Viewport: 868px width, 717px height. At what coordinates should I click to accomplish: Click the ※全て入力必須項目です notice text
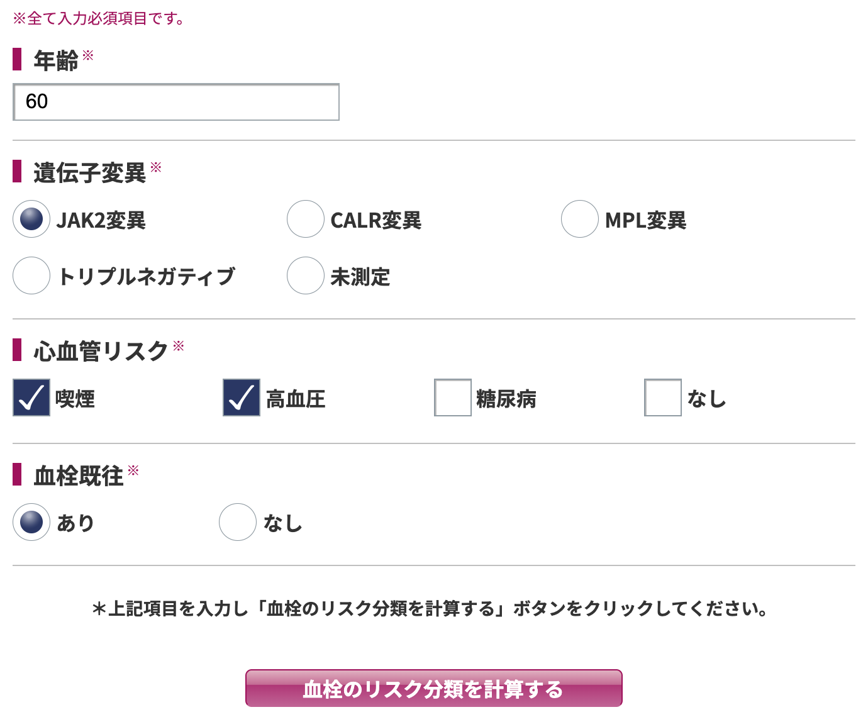pos(99,18)
